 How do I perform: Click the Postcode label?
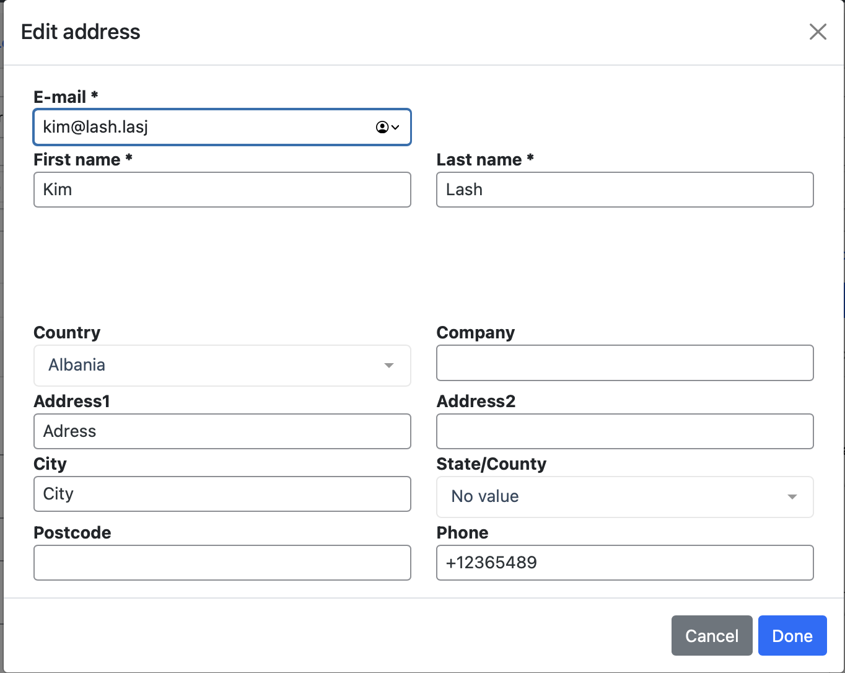point(72,533)
